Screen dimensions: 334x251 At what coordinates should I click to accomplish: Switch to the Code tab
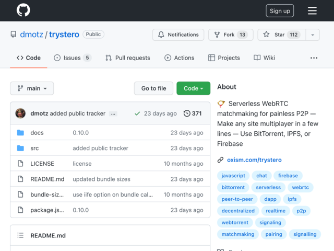pos(29,58)
